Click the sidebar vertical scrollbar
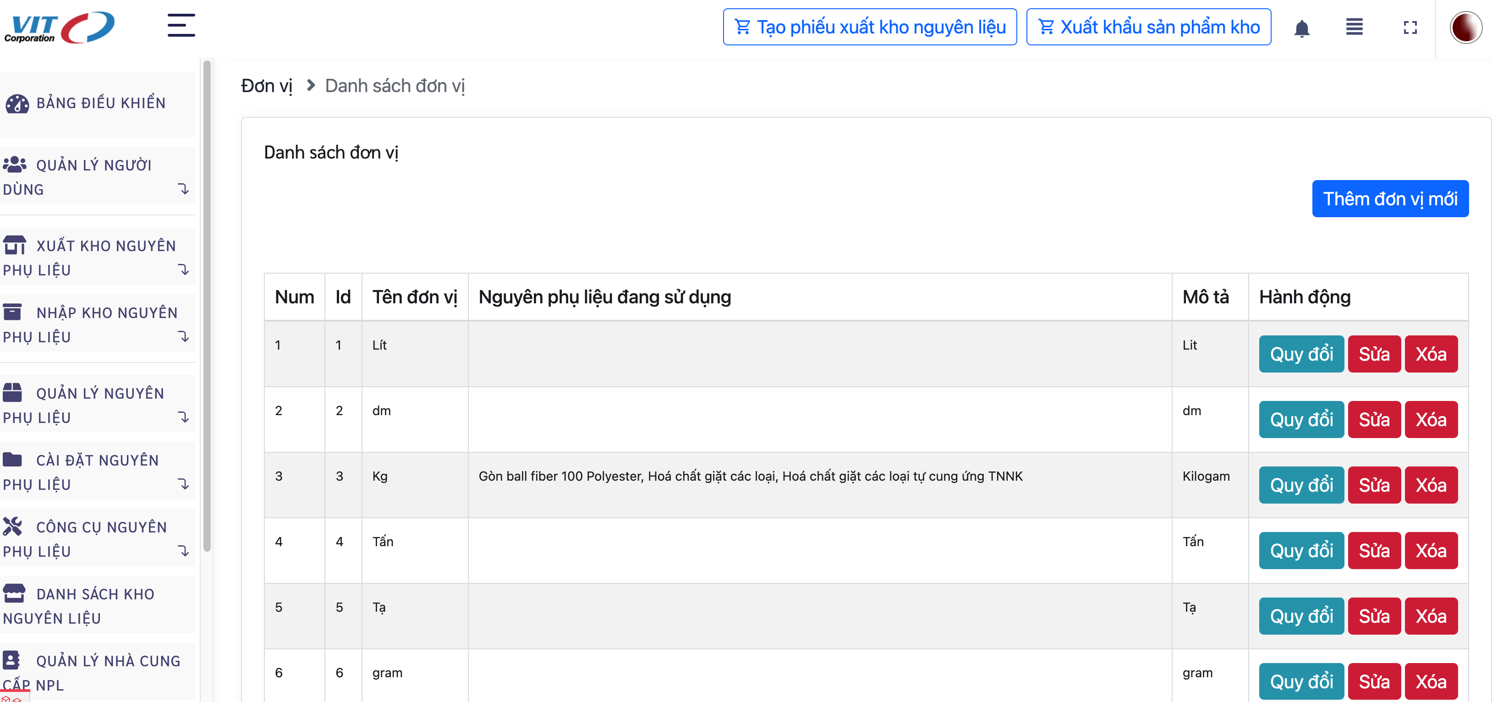 pos(207,307)
